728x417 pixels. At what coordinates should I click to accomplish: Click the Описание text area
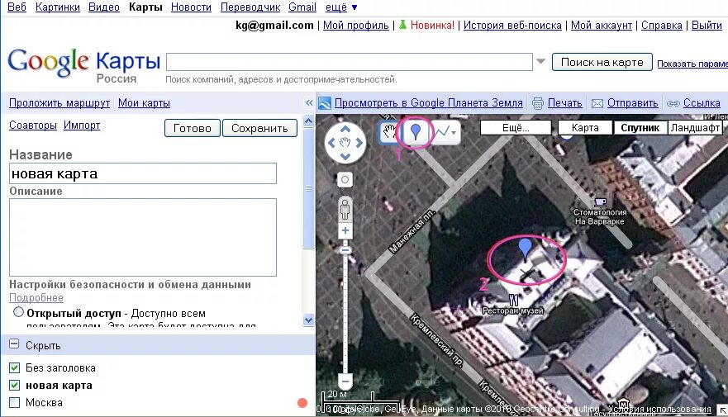(143, 238)
